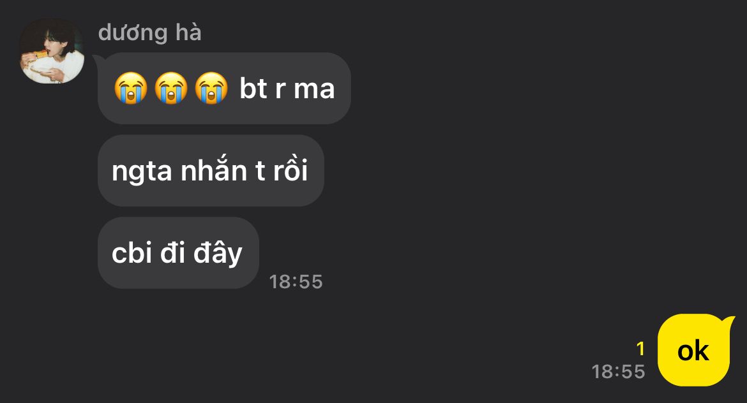Tap the middle crying emoji
The width and height of the screenshot is (747, 403).
pos(171,88)
